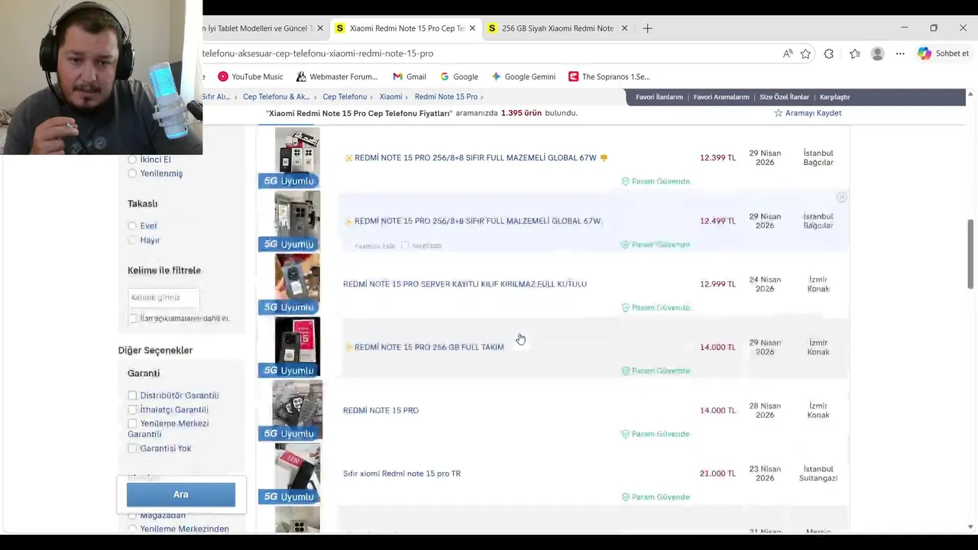Open Copilot 'Sohbet et' button
Image resolution: width=978 pixels, height=550 pixels.
(944, 53)
